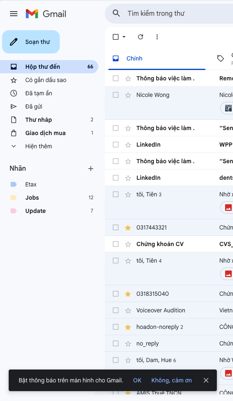Image resolution: width=233 pixels, height=401 pixels.
Task: Star the tôi, Dam, Hue 6 email
Action: tap(128, 360)
